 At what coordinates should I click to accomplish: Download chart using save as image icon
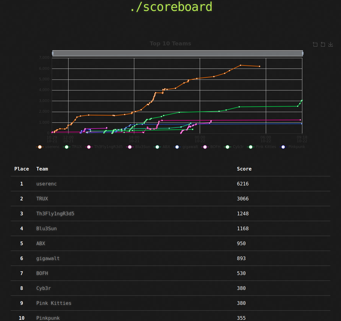(330, 44)
